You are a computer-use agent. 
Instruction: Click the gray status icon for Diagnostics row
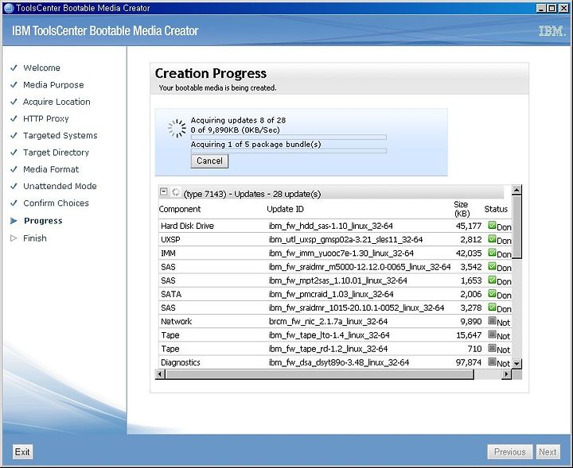pos(492,362)
